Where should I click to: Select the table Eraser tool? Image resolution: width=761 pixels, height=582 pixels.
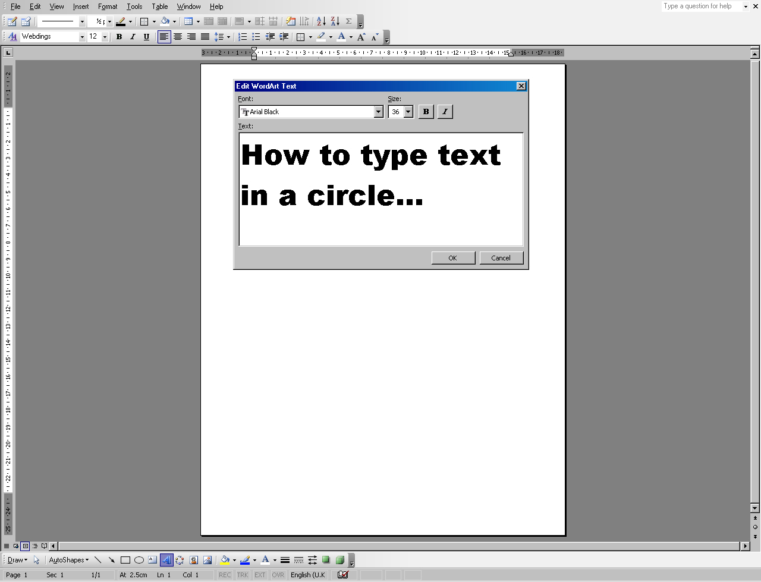click(26, 21)
